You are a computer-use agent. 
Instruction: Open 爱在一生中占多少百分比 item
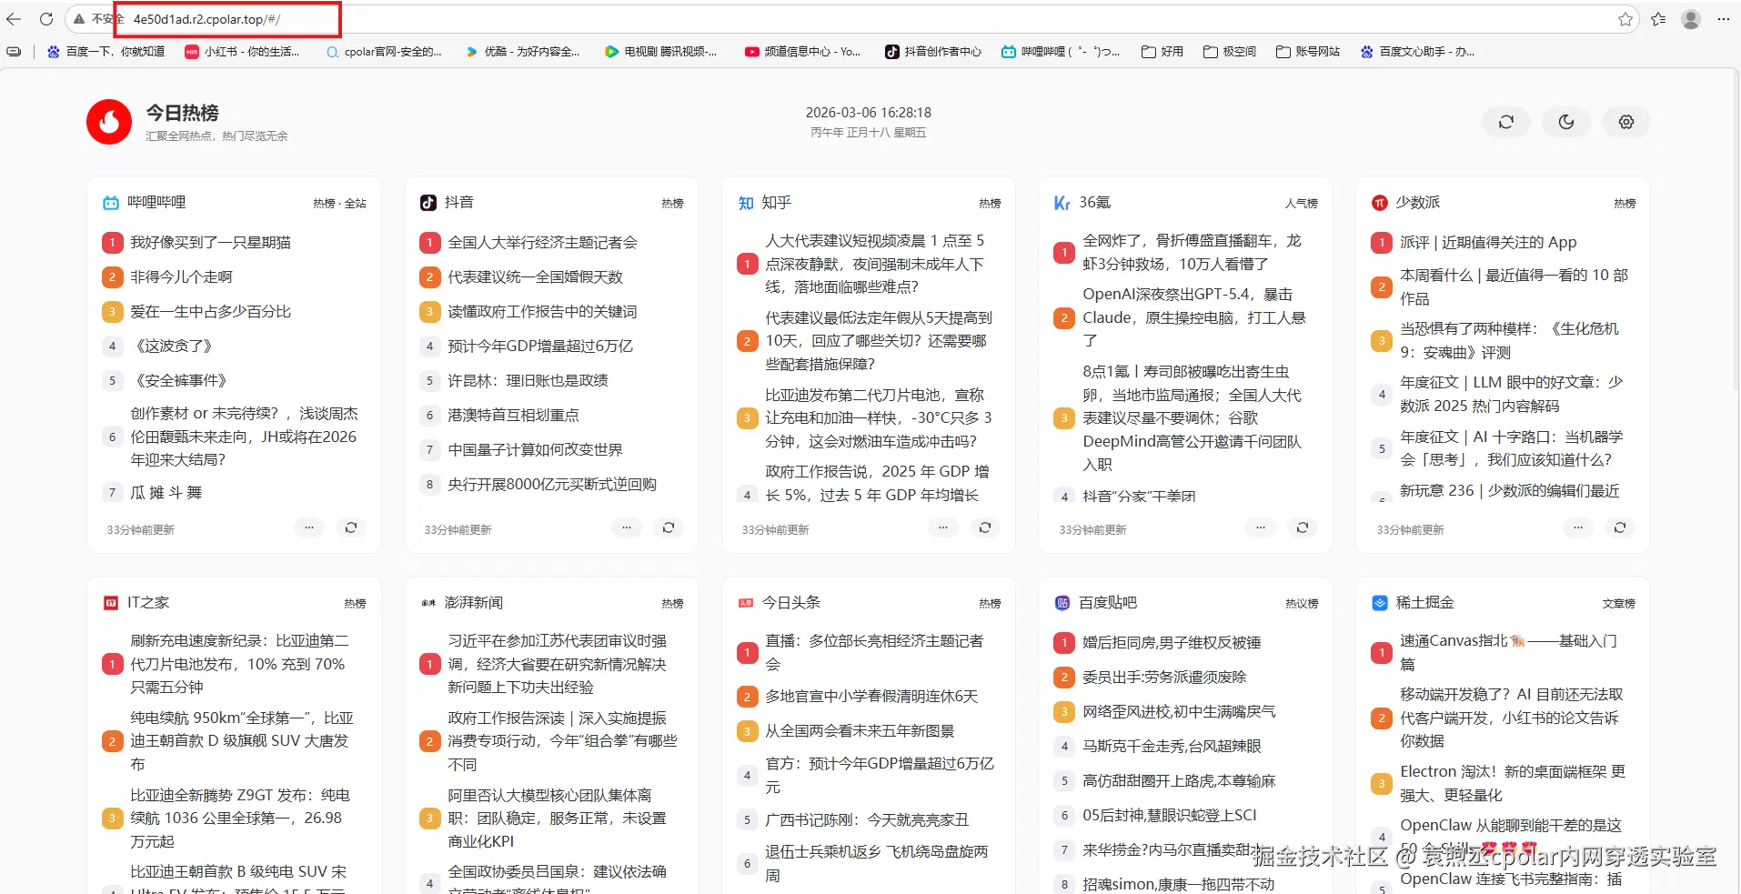tap(210, 312)
